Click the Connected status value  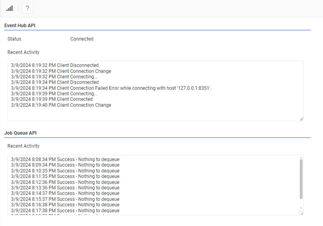pos(82,39)
